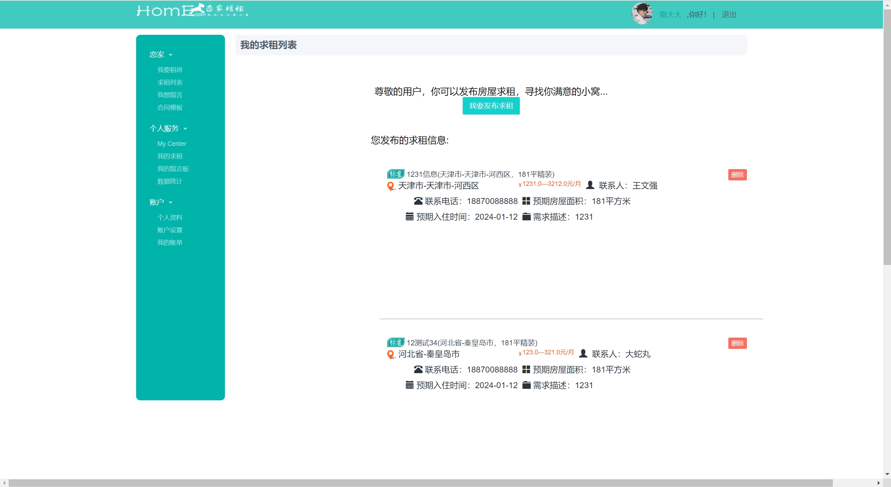Go to 数据统计 in the sidebar
This screenshot has height=487, width=891.
(x=170, y=181)
